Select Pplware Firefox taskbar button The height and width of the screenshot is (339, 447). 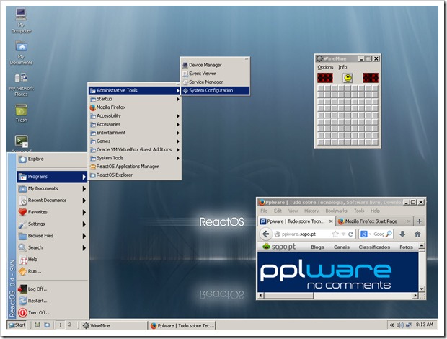click(x=182, y=325)
